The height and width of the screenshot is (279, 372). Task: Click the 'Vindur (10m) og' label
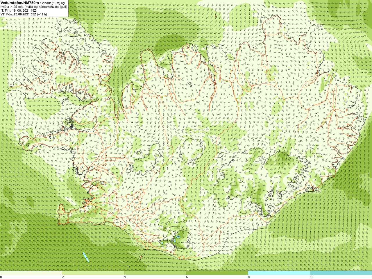53,3
